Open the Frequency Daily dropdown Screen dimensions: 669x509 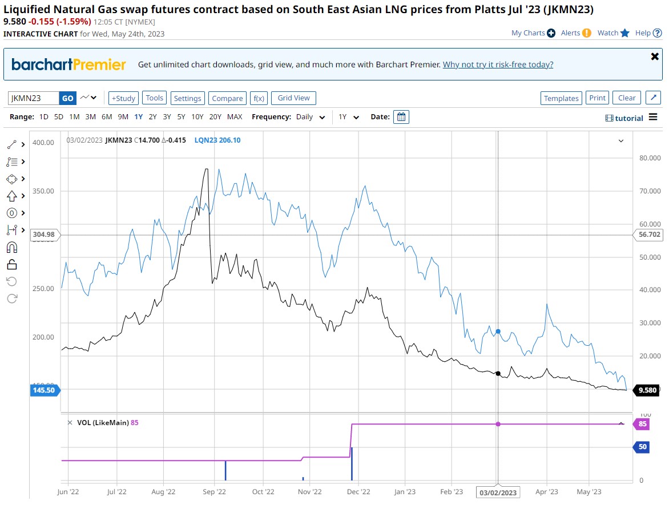pos(311,117)
